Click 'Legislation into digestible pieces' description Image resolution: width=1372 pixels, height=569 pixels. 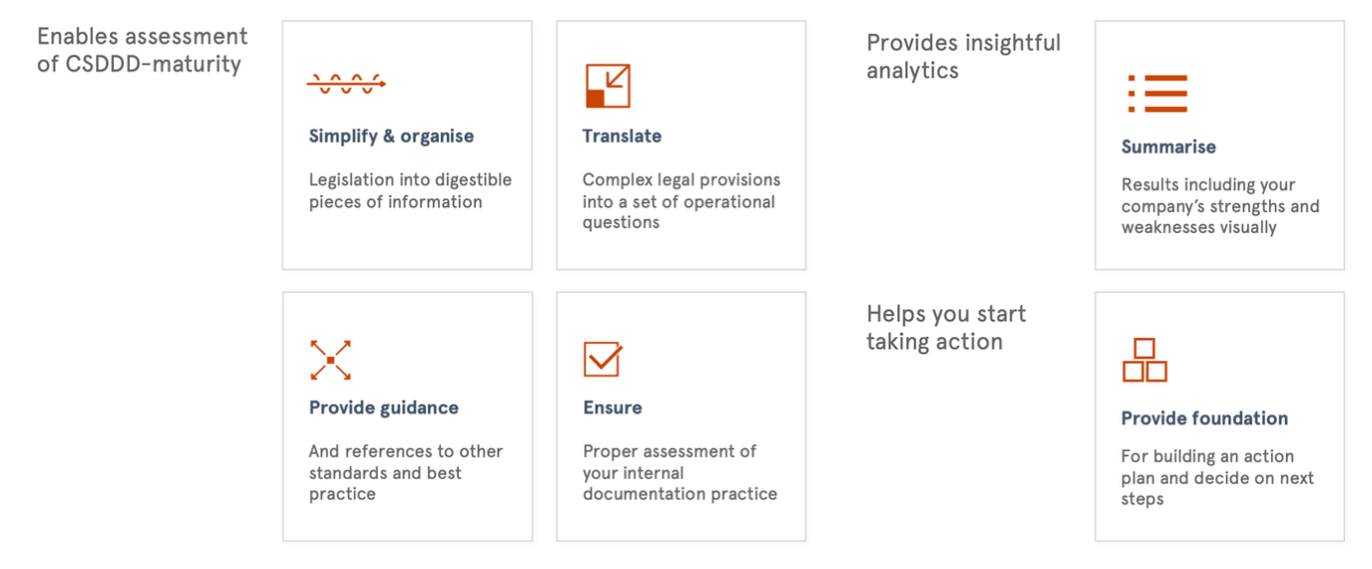[410, 190]
